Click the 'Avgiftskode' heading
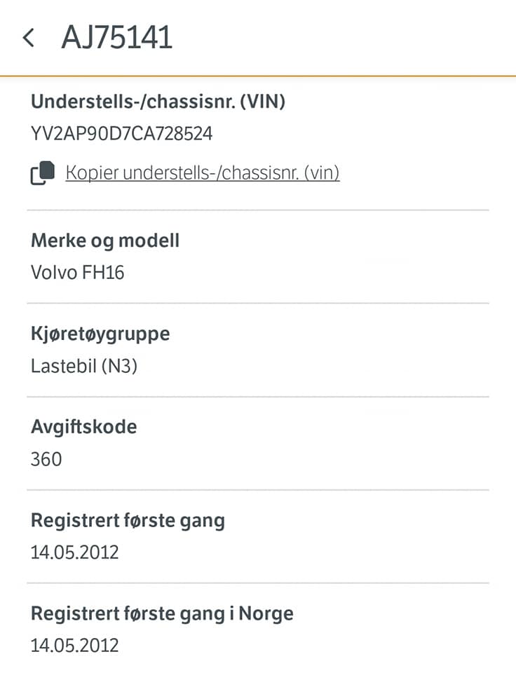Image resolution: width=516 pixels, height=673 pixels. [x=84, y=427]
